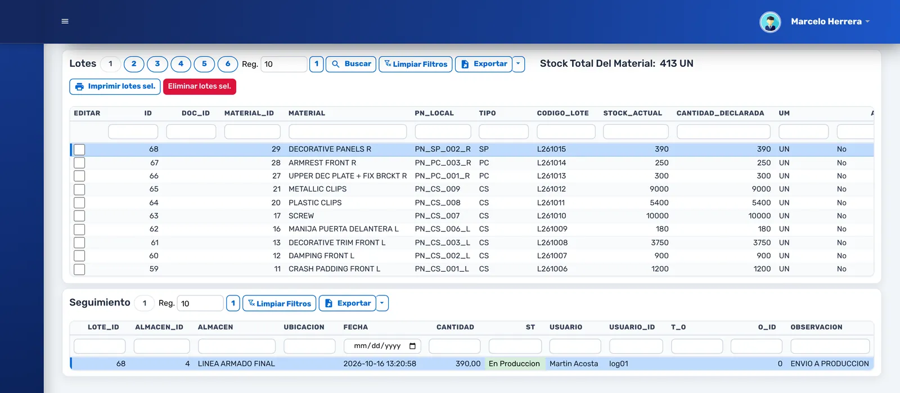
Task: Open the calendar picker in the FECHA filter
Action: point(412,346)
